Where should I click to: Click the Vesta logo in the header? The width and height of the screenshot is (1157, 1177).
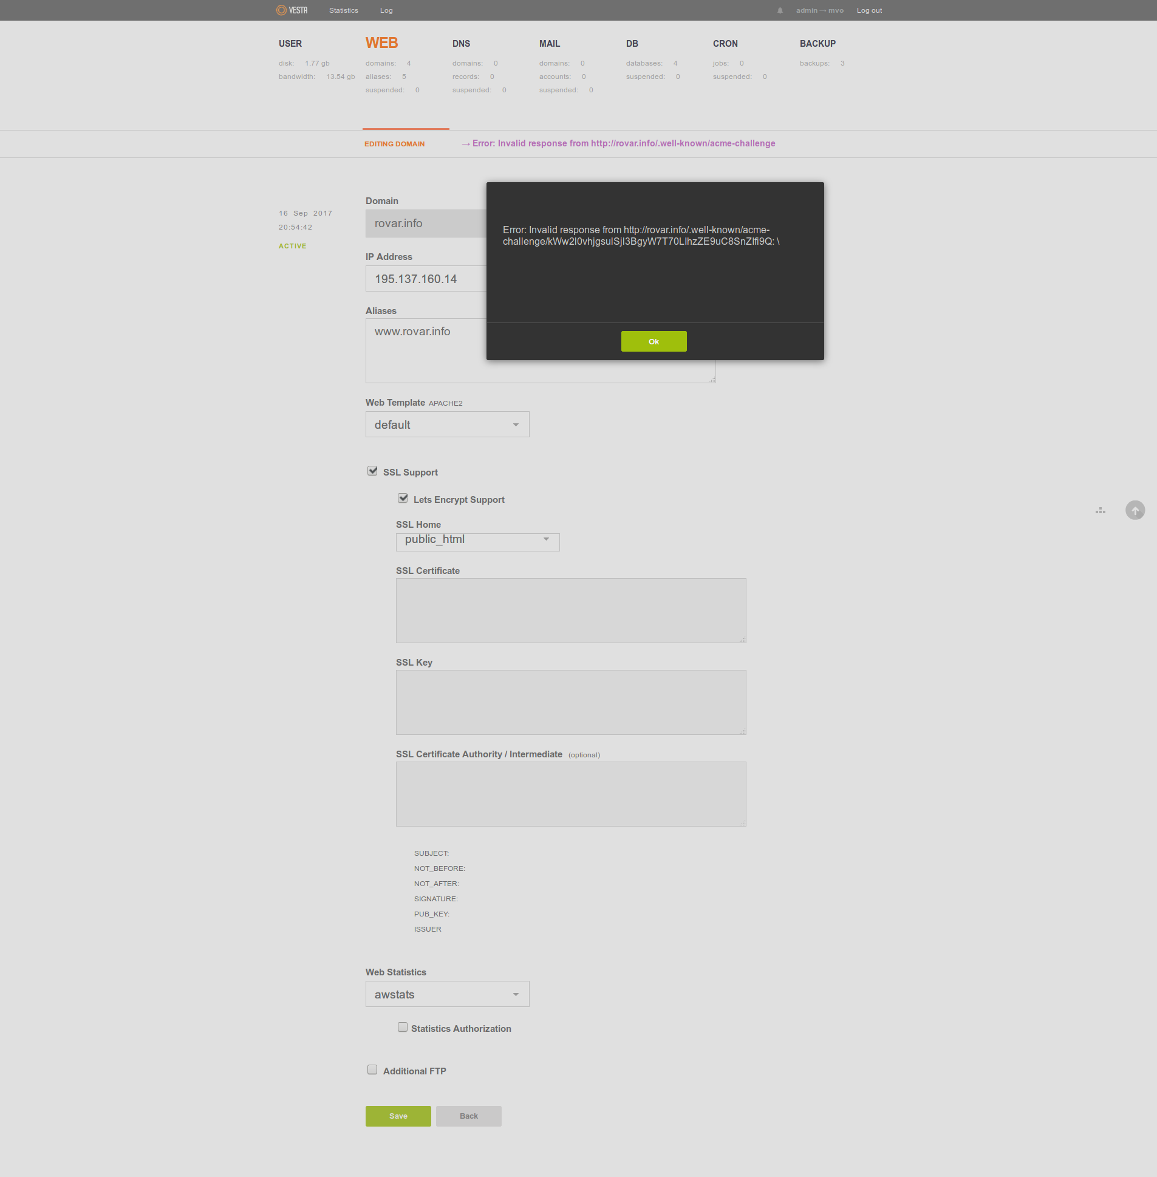[292, 10]
